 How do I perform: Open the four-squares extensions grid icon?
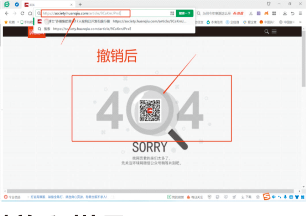274,13
